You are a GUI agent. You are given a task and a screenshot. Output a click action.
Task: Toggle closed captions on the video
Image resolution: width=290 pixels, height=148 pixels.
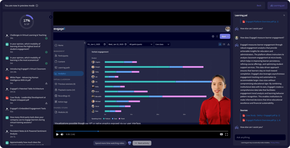click(221, 134)
